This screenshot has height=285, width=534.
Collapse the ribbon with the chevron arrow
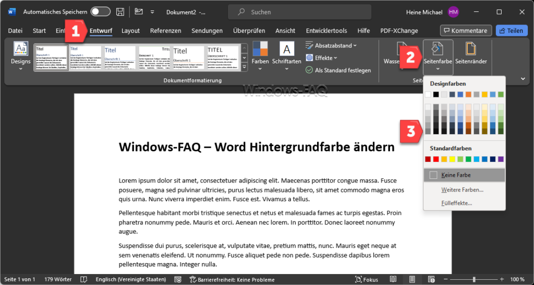523,79
